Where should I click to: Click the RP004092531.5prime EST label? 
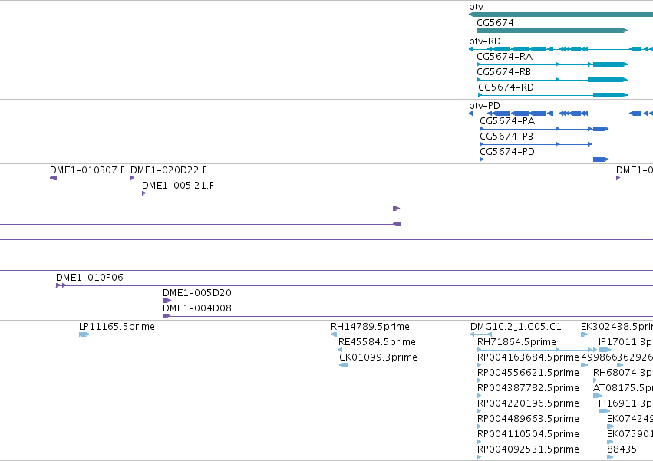(528, 449)
